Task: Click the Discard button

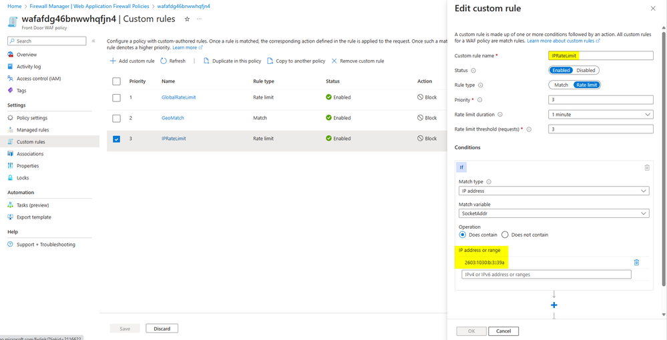Action: [162, 329]
